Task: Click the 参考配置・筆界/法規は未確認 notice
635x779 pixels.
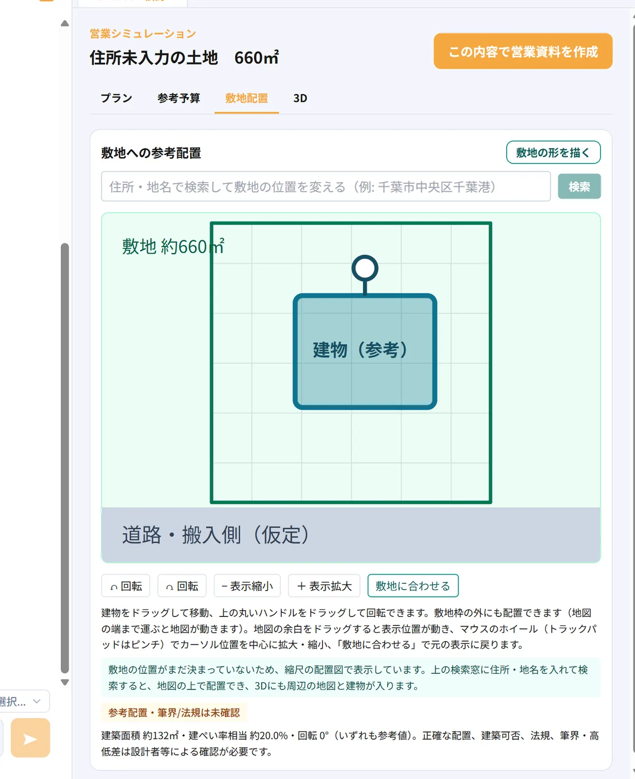Action: [174, 713]
